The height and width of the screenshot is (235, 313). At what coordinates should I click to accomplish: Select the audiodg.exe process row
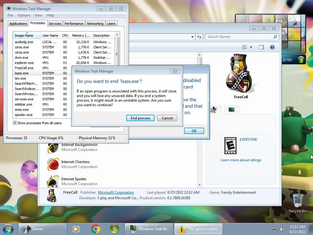[64, 42]
